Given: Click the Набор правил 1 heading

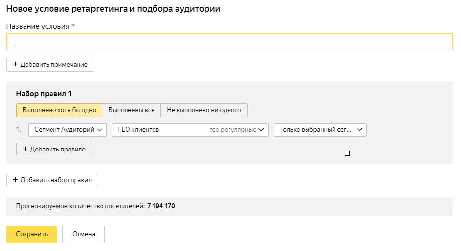Looking at the screenshot, I should pyautogui.click(x=44, y=94).
